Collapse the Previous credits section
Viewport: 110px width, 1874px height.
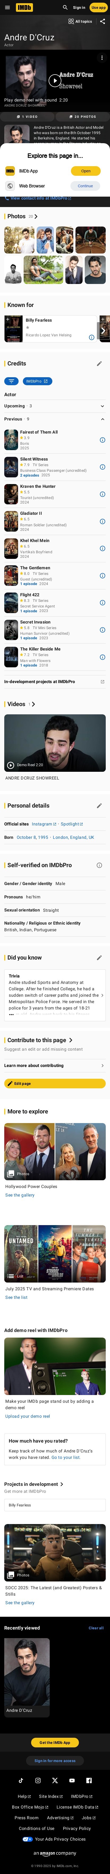55,419
